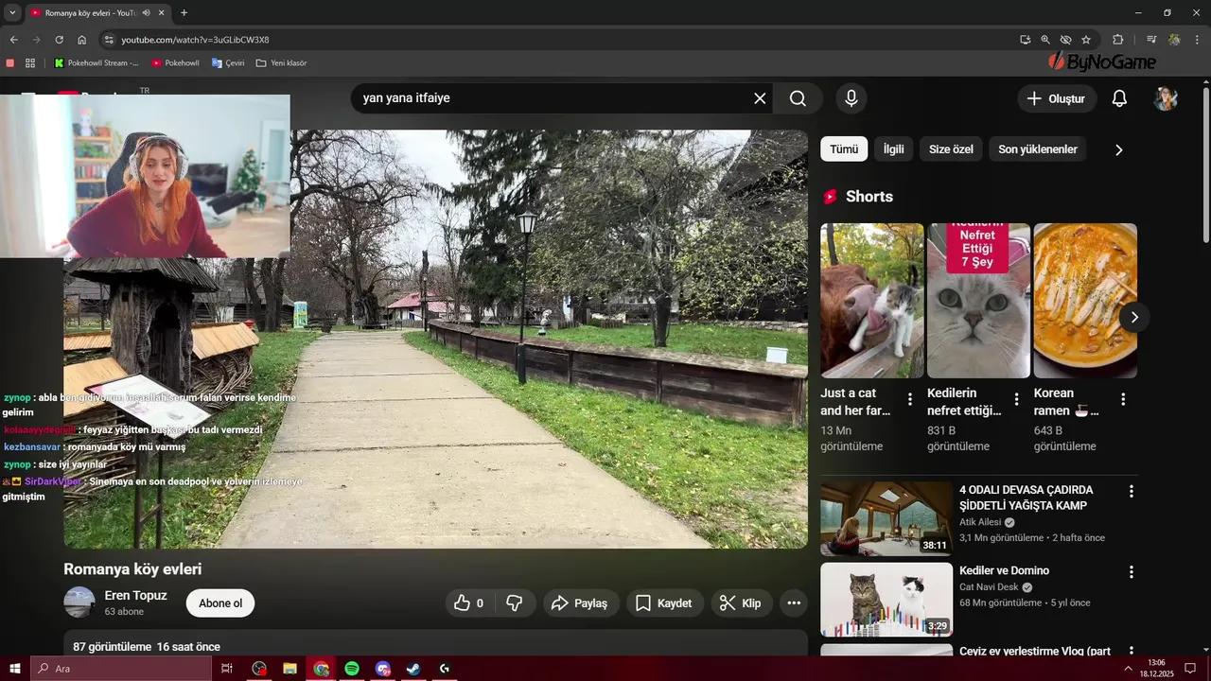Viewport: 1211px width, 681px height.
Task: Start voice search with the microphone icon
Action: click(x=851, y=98)
